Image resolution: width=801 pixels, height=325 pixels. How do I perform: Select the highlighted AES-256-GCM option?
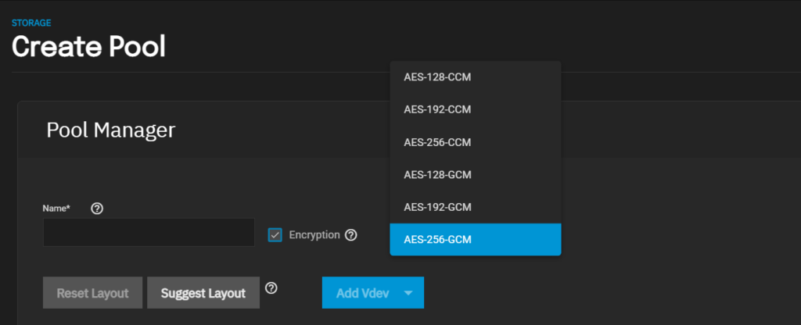pos(476,239)
